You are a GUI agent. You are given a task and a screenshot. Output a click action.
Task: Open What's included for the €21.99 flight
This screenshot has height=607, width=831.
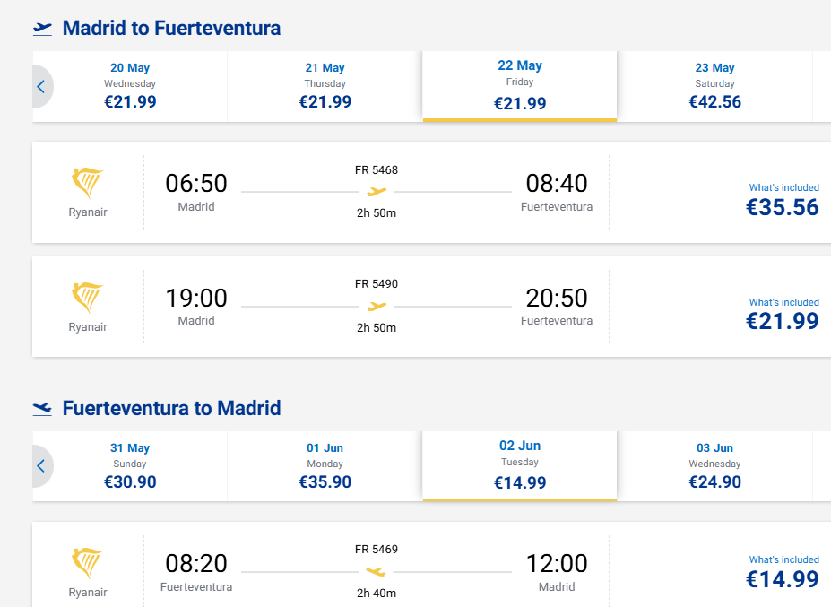pyautogui.click(x=783, y=302)
